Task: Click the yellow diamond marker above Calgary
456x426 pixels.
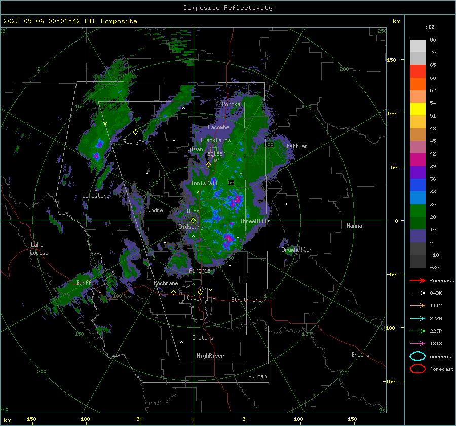Action: [200, 292]
